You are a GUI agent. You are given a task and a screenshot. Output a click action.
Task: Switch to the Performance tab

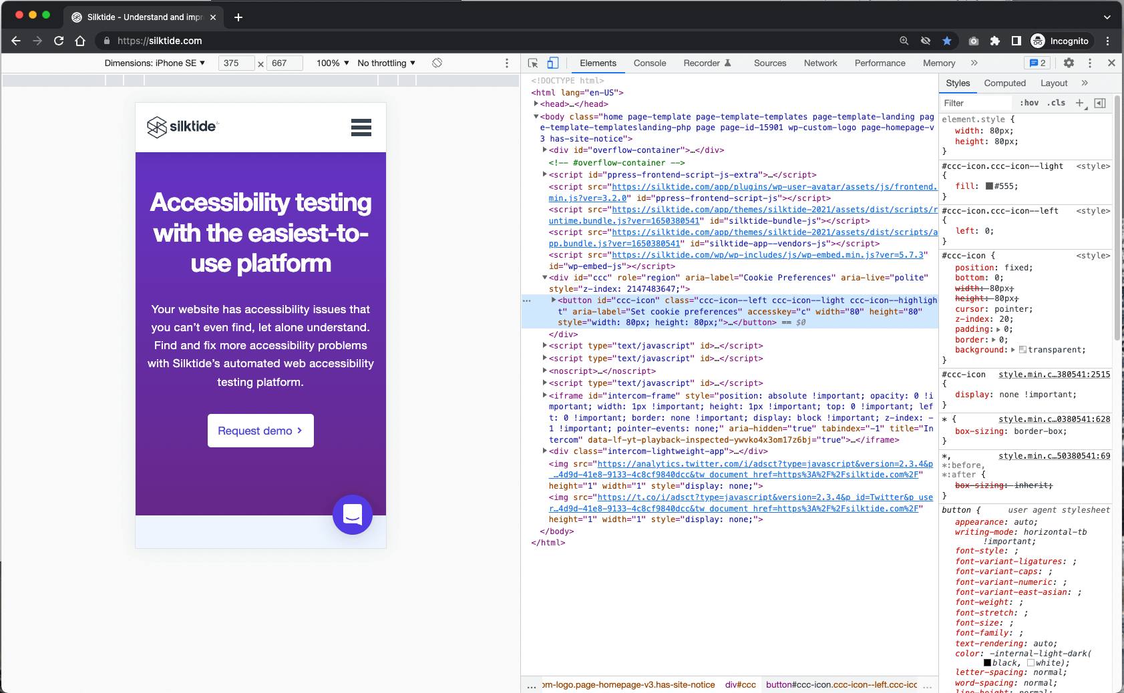[x=880, y=63]
